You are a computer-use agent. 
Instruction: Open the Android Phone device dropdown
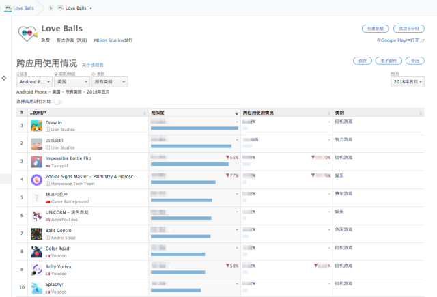tap(34, 82)
